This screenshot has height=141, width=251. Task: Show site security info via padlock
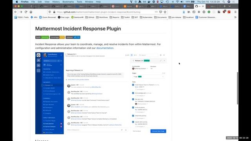[54, 12]
